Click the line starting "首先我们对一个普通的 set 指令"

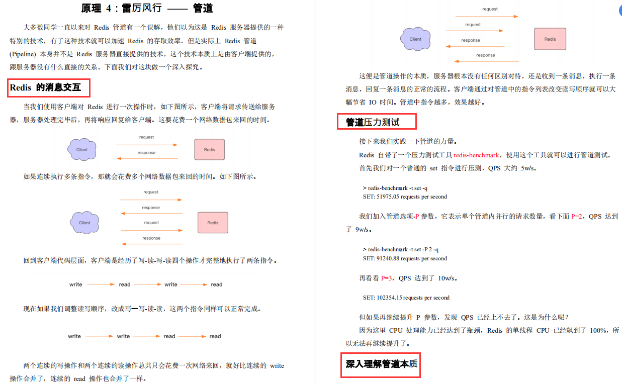(x=448, y=168)
